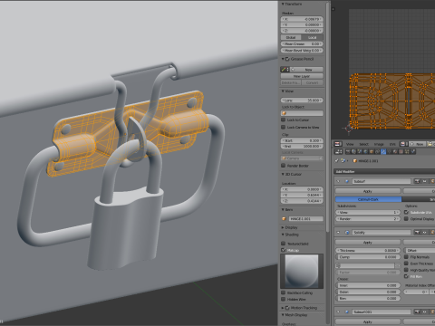Collapse the Subsurf modifier panel

[x=338, y=181]
